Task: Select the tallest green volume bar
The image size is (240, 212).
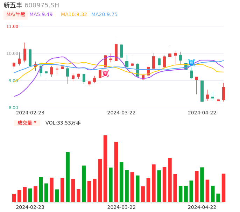Action: (68, 177)
